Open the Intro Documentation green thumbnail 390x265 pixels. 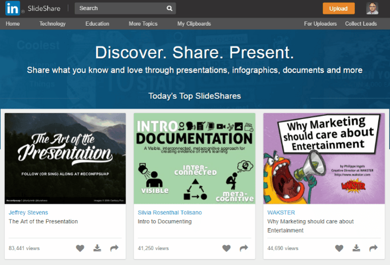[194, 159]
